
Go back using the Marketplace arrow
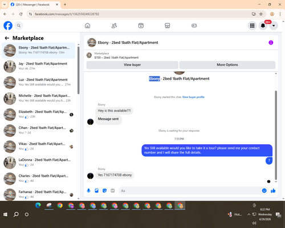(7, 38)
